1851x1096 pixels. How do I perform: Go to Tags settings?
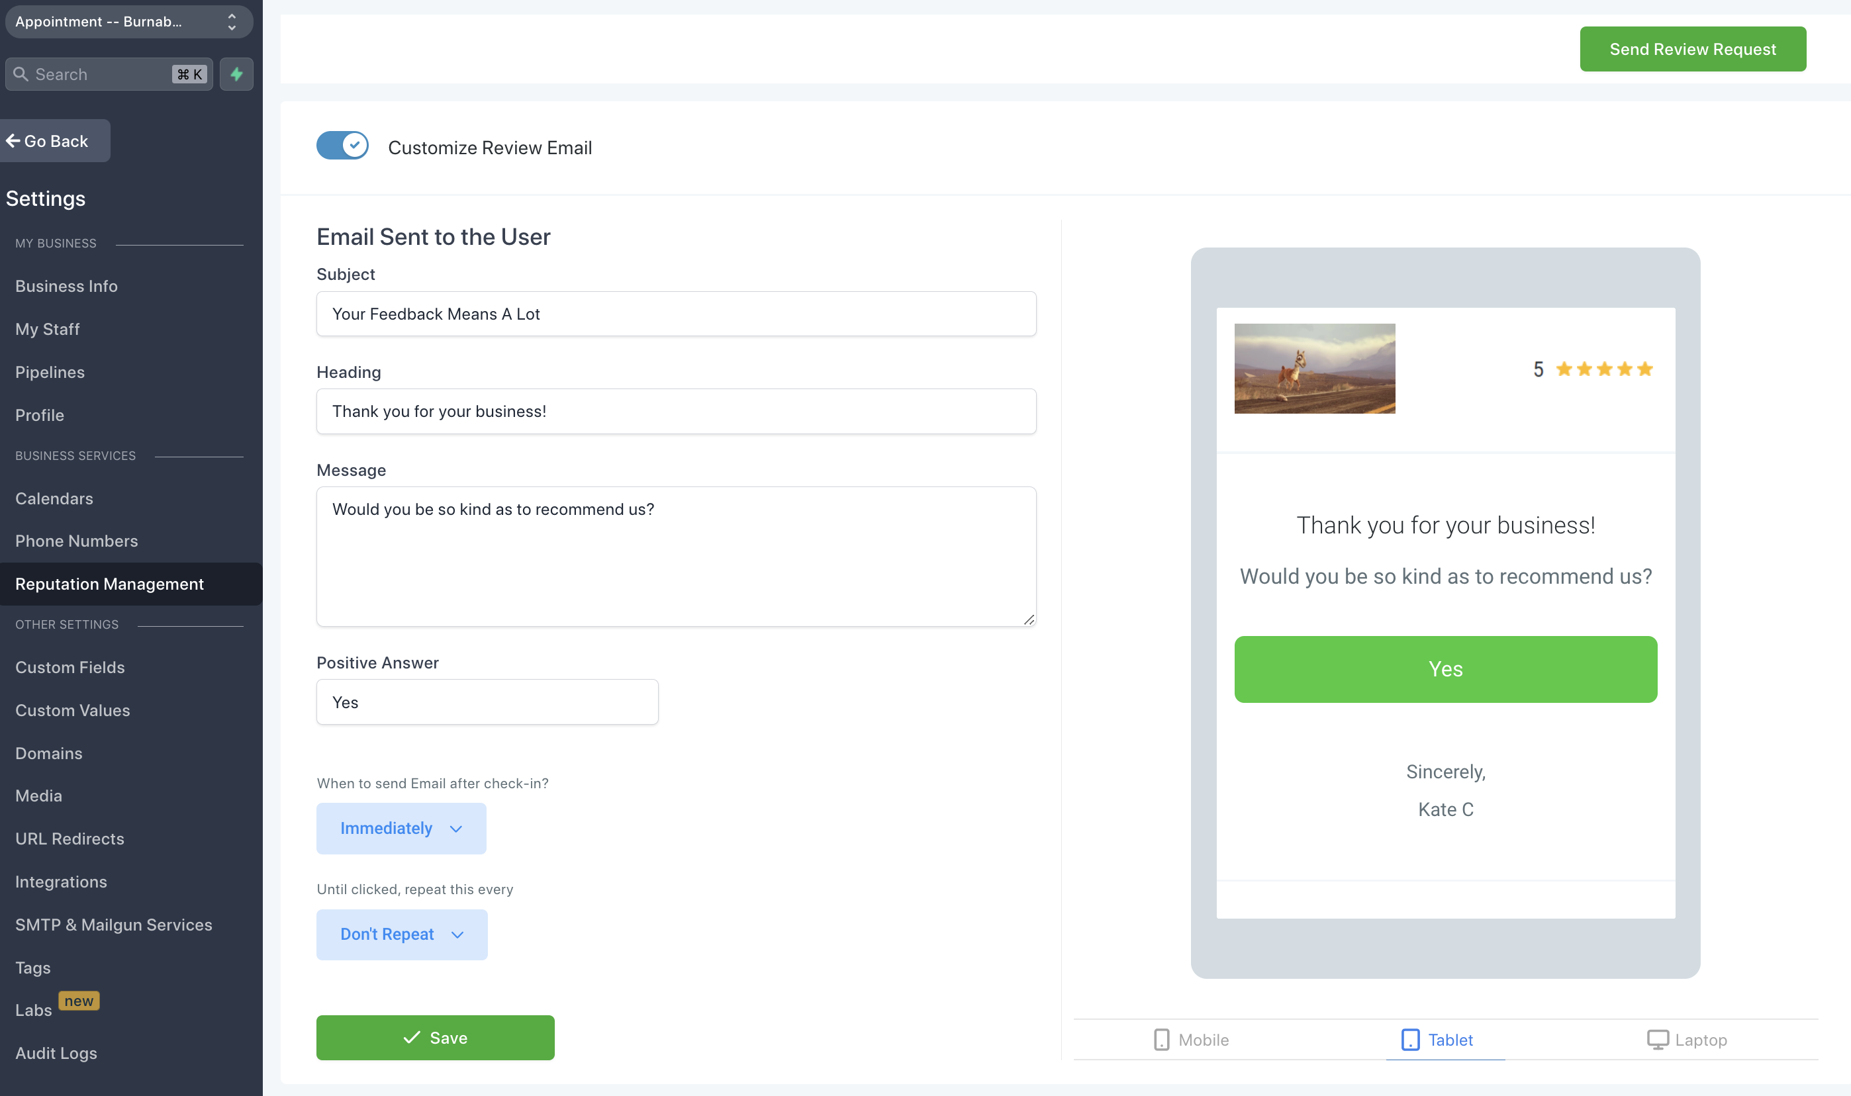pos(33,968)
